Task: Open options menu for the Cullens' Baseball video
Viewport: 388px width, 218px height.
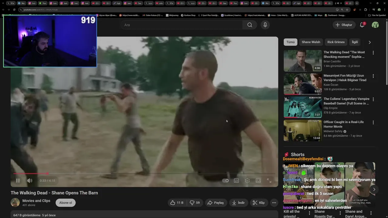Action: pos(373,99)
